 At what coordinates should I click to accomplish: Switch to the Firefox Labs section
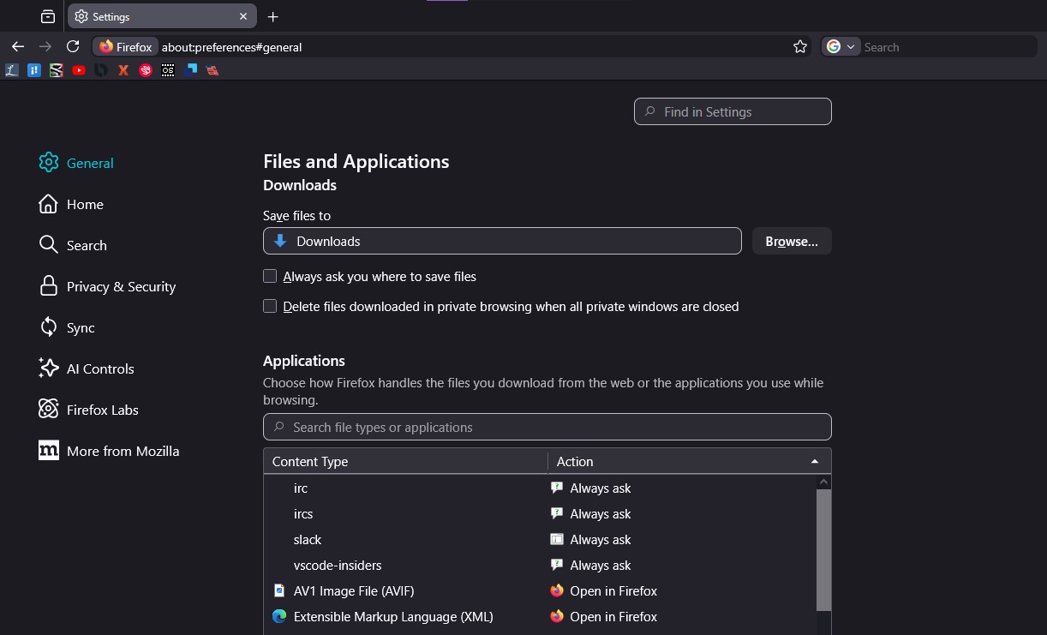tap(102, 410)
